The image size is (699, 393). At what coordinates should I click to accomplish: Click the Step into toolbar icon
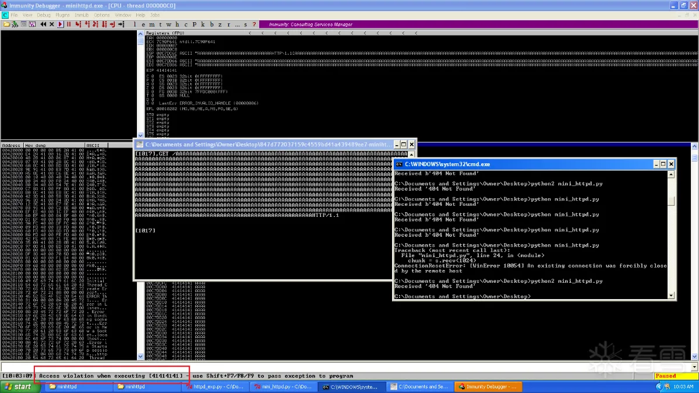[77, 24]
